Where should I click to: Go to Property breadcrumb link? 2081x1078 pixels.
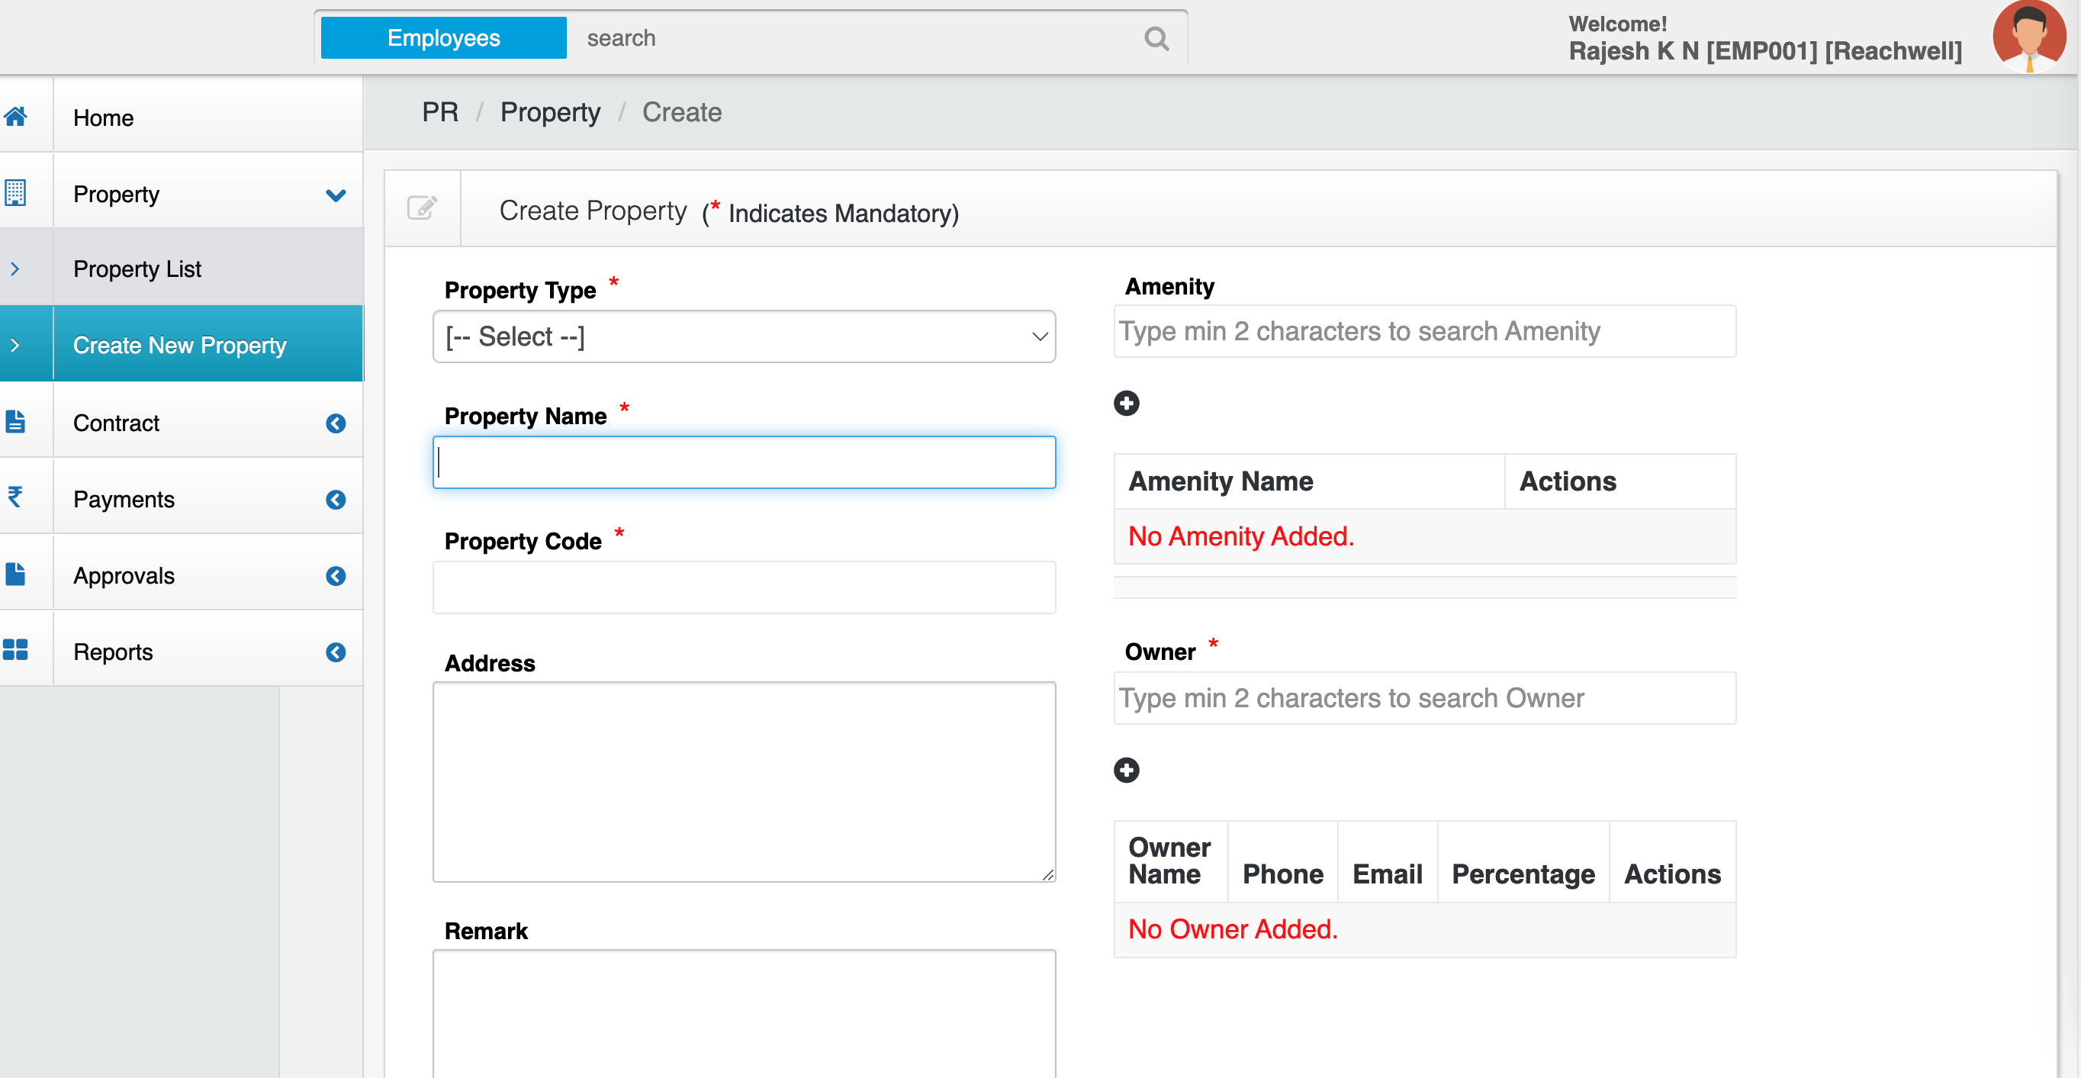550,112
